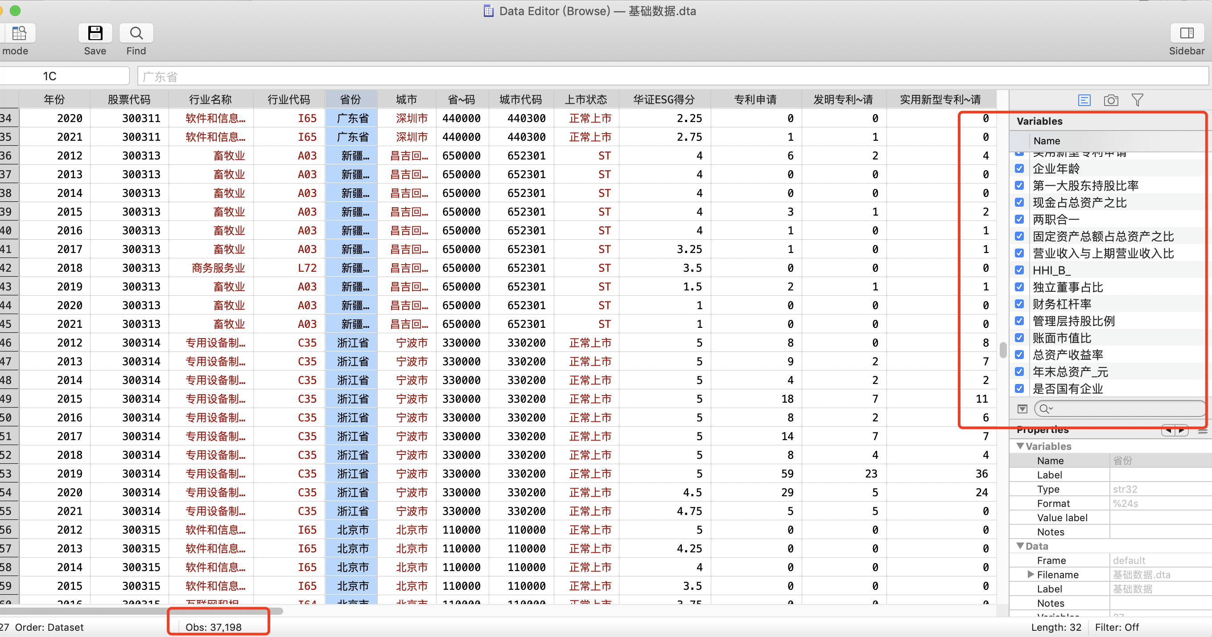Click the horizontal scrollbar of data grid
The image size is (1212, 637).
(141, 611)
